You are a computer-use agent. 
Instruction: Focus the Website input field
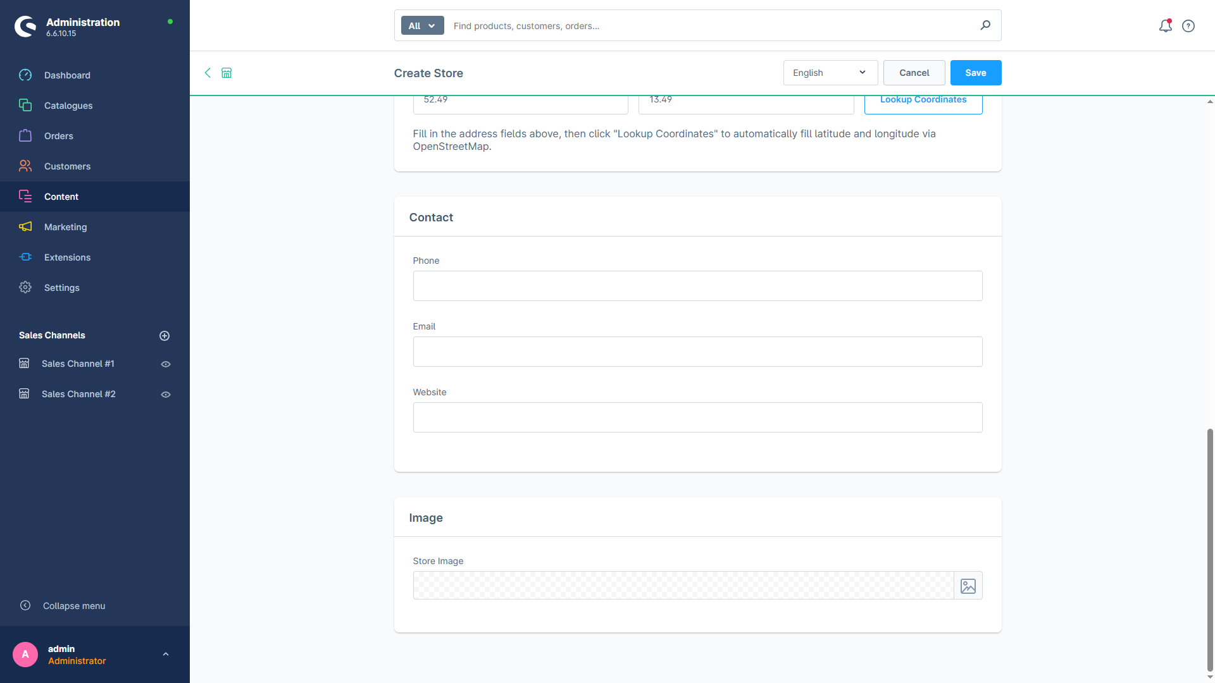click(x=697, y=417)
